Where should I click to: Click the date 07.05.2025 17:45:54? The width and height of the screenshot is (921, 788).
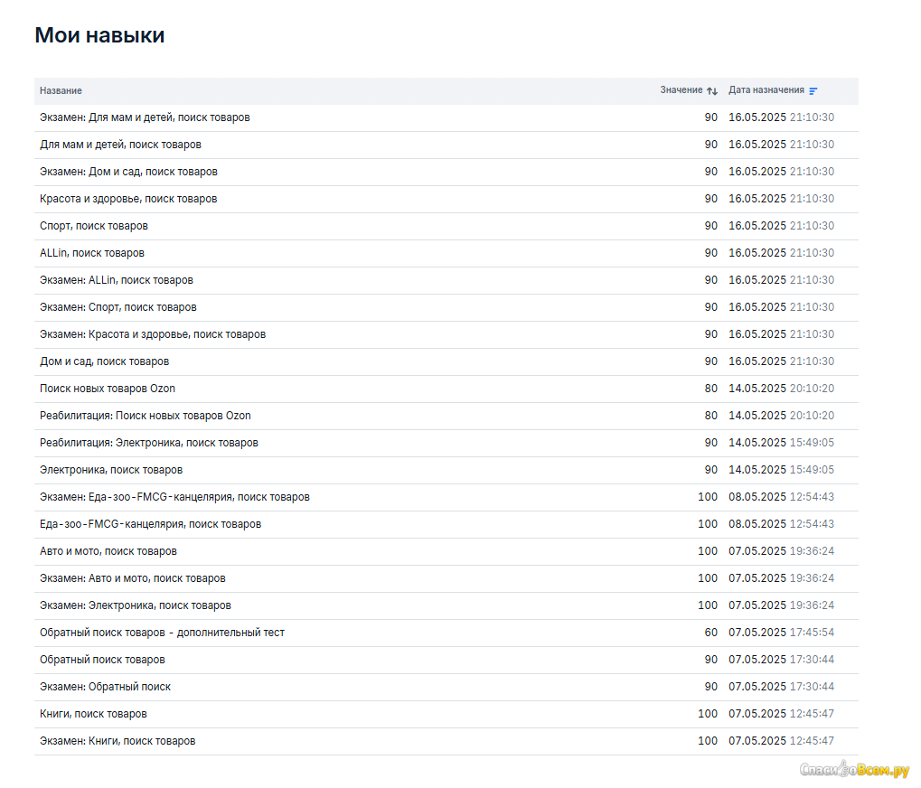[x=781, y=633]
